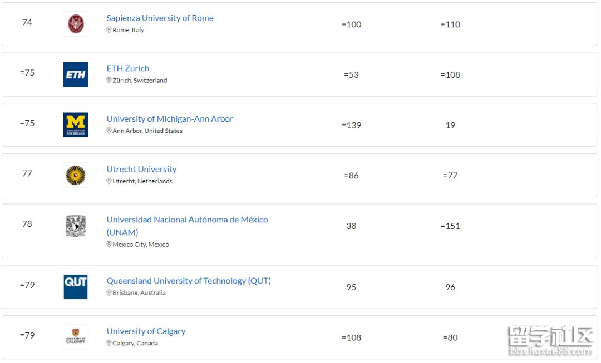This screenshot has width=601, height=363.
Task: Click the ETH Zurich logo
Action: [75, 74]
